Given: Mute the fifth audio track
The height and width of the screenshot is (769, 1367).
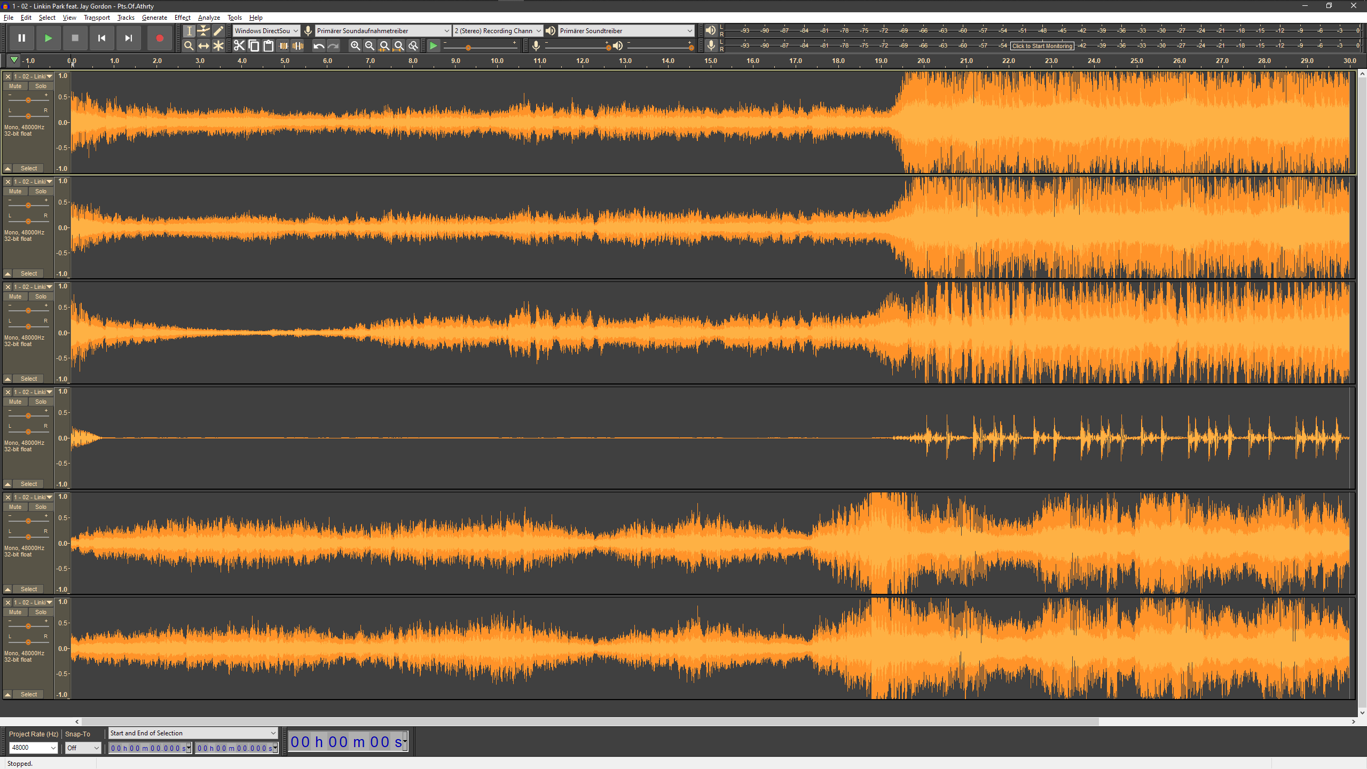Looking at the screenshot, I should (x=15, y=507).
